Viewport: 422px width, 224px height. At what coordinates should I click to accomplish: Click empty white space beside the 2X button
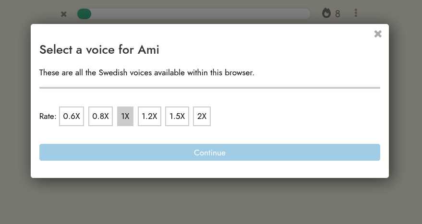coord(288,116)
